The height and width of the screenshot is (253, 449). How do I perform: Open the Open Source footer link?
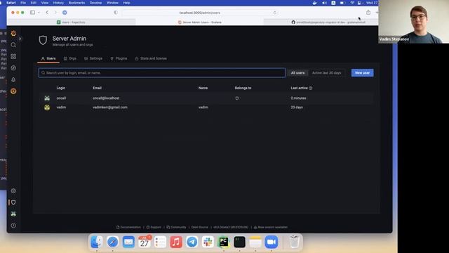tap(199, 227)
